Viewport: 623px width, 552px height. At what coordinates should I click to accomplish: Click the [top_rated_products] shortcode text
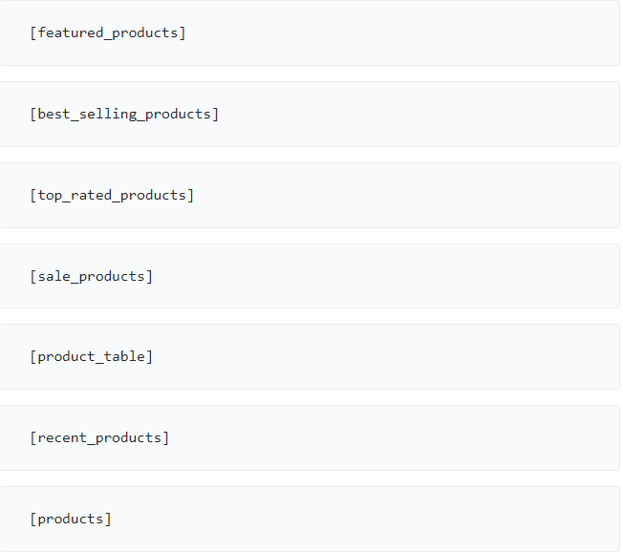click(112, 195)
